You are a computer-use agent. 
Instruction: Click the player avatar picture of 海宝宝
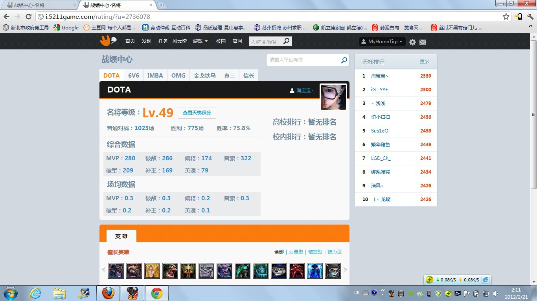(333, 97)
